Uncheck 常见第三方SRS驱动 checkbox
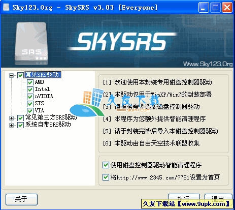The width and height of the screenshot is (235, 210). 20,118
